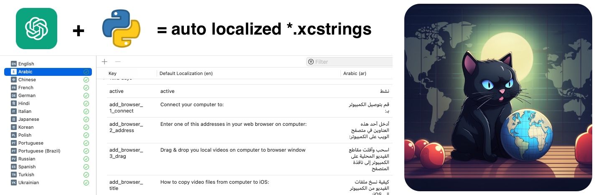Image resolution: width=596 pixels, height=195 pixels.
Task: Click the Default Localization (en) column header
Action: tap(186, 73)
